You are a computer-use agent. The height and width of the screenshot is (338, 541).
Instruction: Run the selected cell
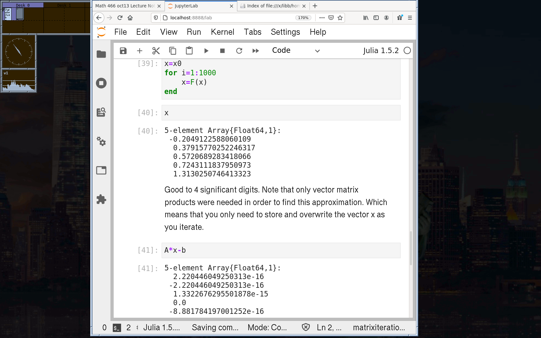(x=206, y=51)
